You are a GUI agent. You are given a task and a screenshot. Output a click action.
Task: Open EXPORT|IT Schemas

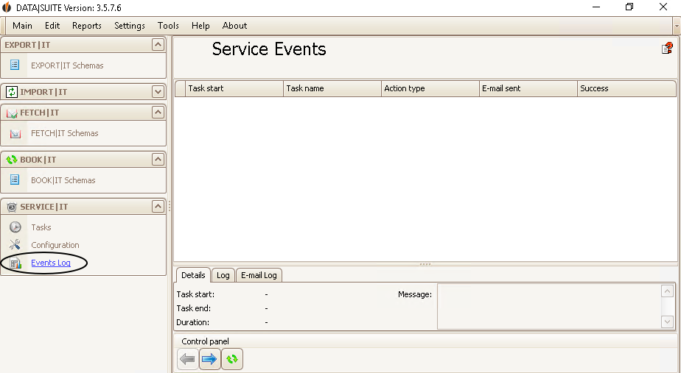pyautogui.click(x=67, y=65)
